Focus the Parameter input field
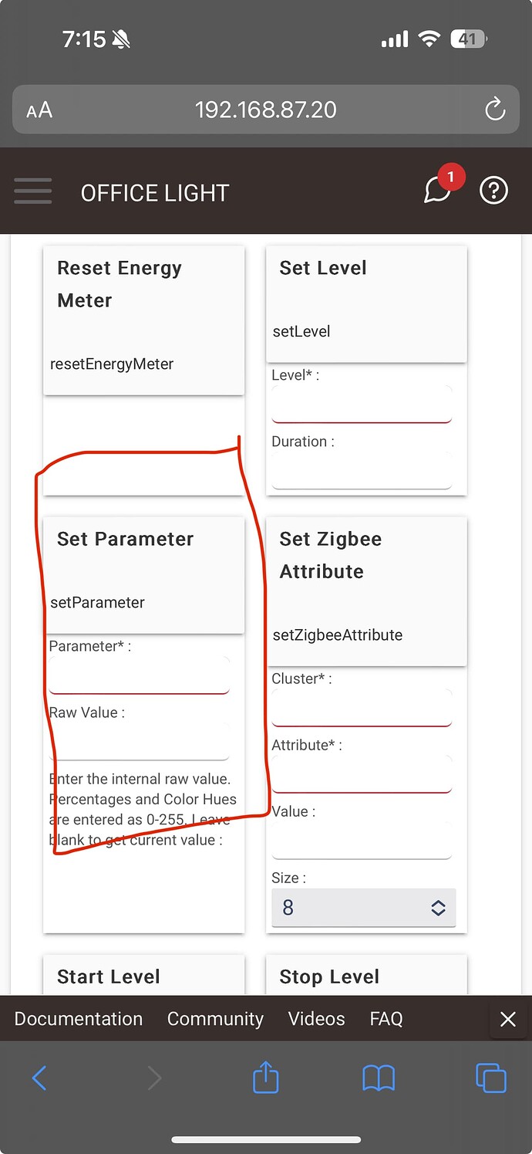 click(x=139, y=675)
